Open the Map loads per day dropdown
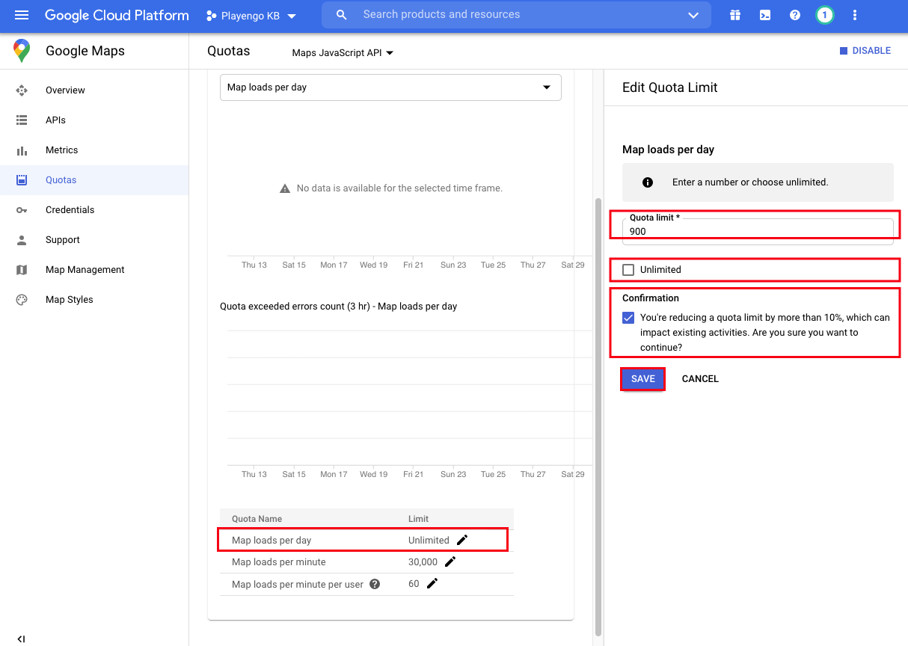The image size is (908, 646). tap(390, 87)
